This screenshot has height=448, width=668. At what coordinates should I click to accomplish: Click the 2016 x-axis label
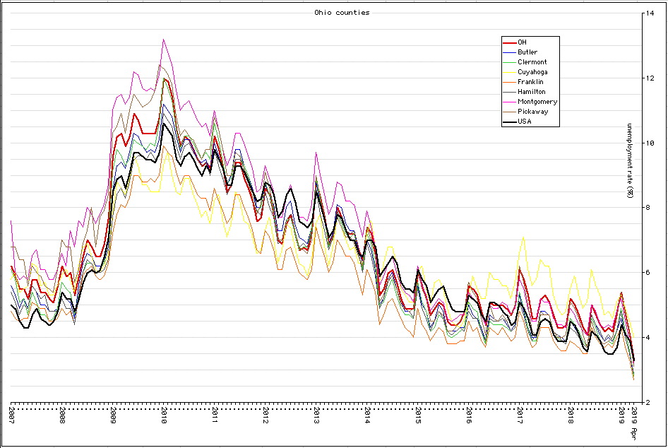pos(469,415)
